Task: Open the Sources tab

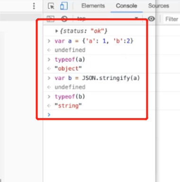Action: (x=159, y=6)
